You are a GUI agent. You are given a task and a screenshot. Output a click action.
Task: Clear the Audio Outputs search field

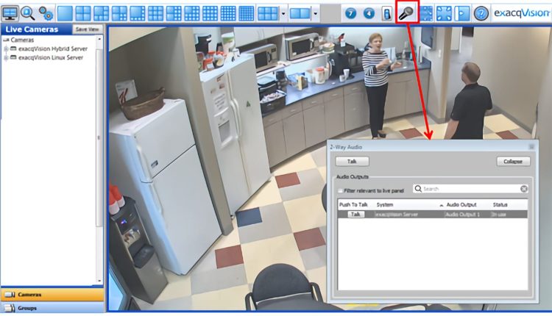[x=524, y=189]
